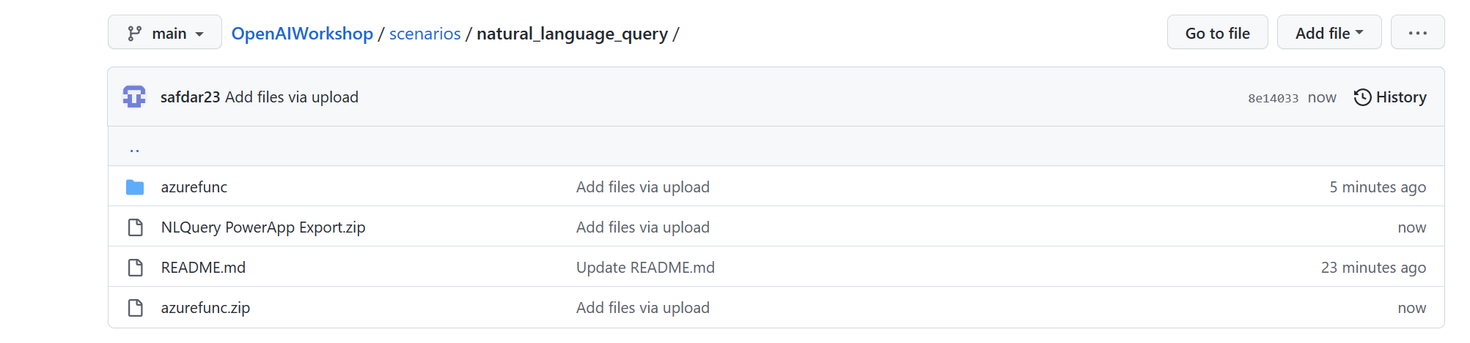This screenshot has height=343, width=1470.
Task: Click the 5 minutes ago timestamp
Action: (x=1378, y=187)
